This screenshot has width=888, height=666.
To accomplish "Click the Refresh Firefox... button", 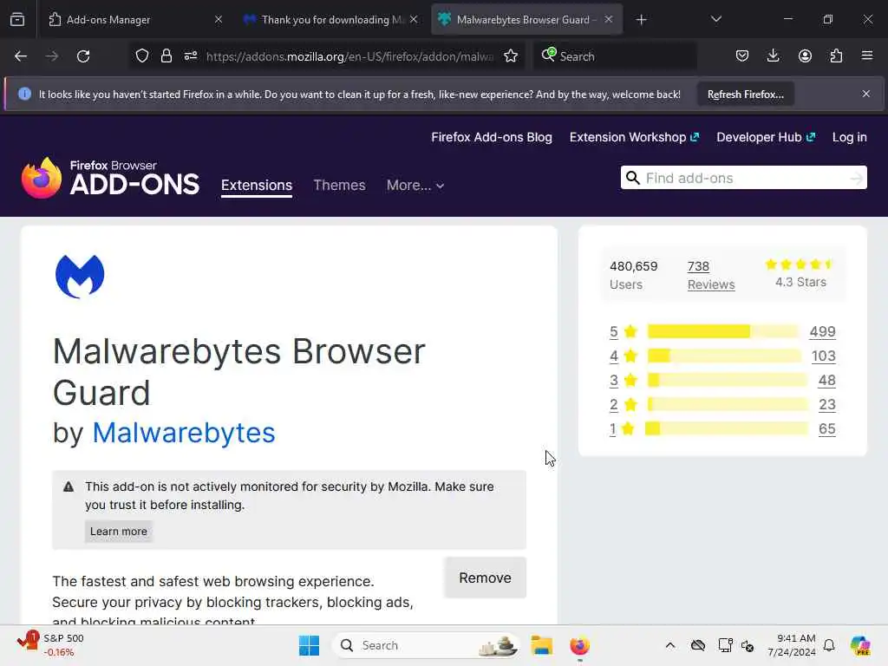I will (x=745, y=94).
